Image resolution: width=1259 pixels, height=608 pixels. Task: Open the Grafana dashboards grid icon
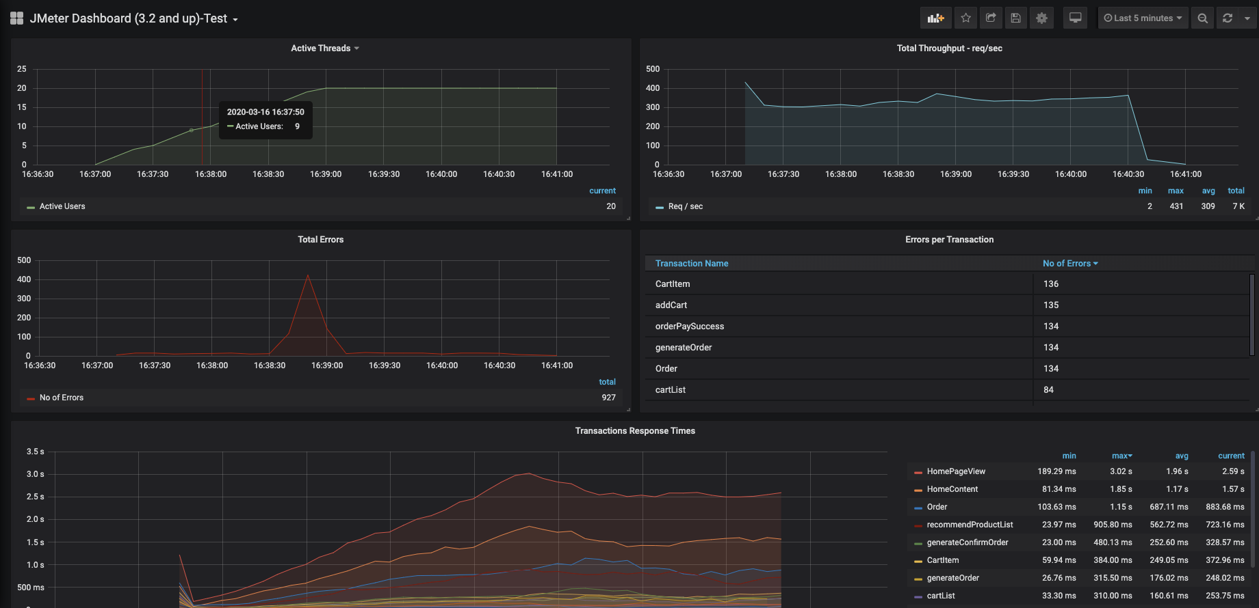pos(16,18)
